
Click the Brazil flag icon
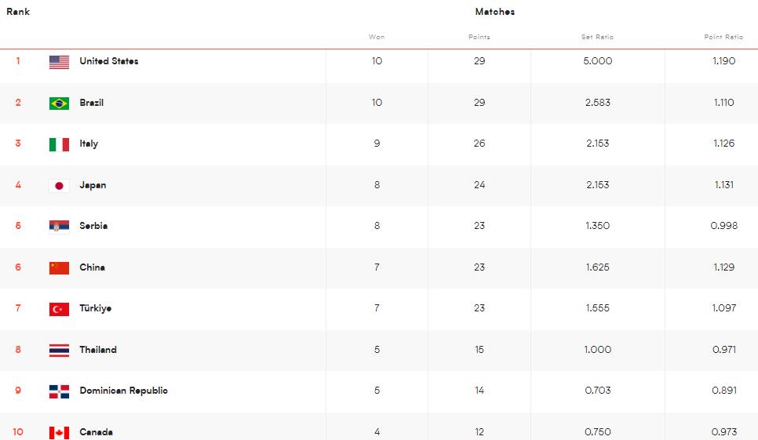coord(59,104)
